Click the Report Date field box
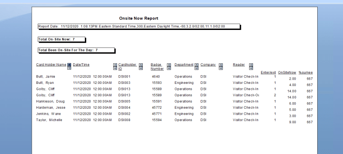The image size is (343, 154). click(x=139, y=27)
